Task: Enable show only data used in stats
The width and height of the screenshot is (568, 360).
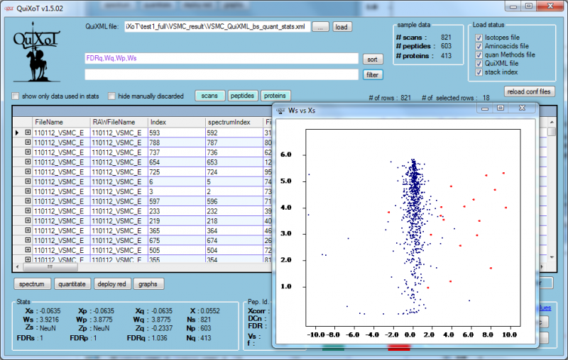Action: click(x=16, y=96)
